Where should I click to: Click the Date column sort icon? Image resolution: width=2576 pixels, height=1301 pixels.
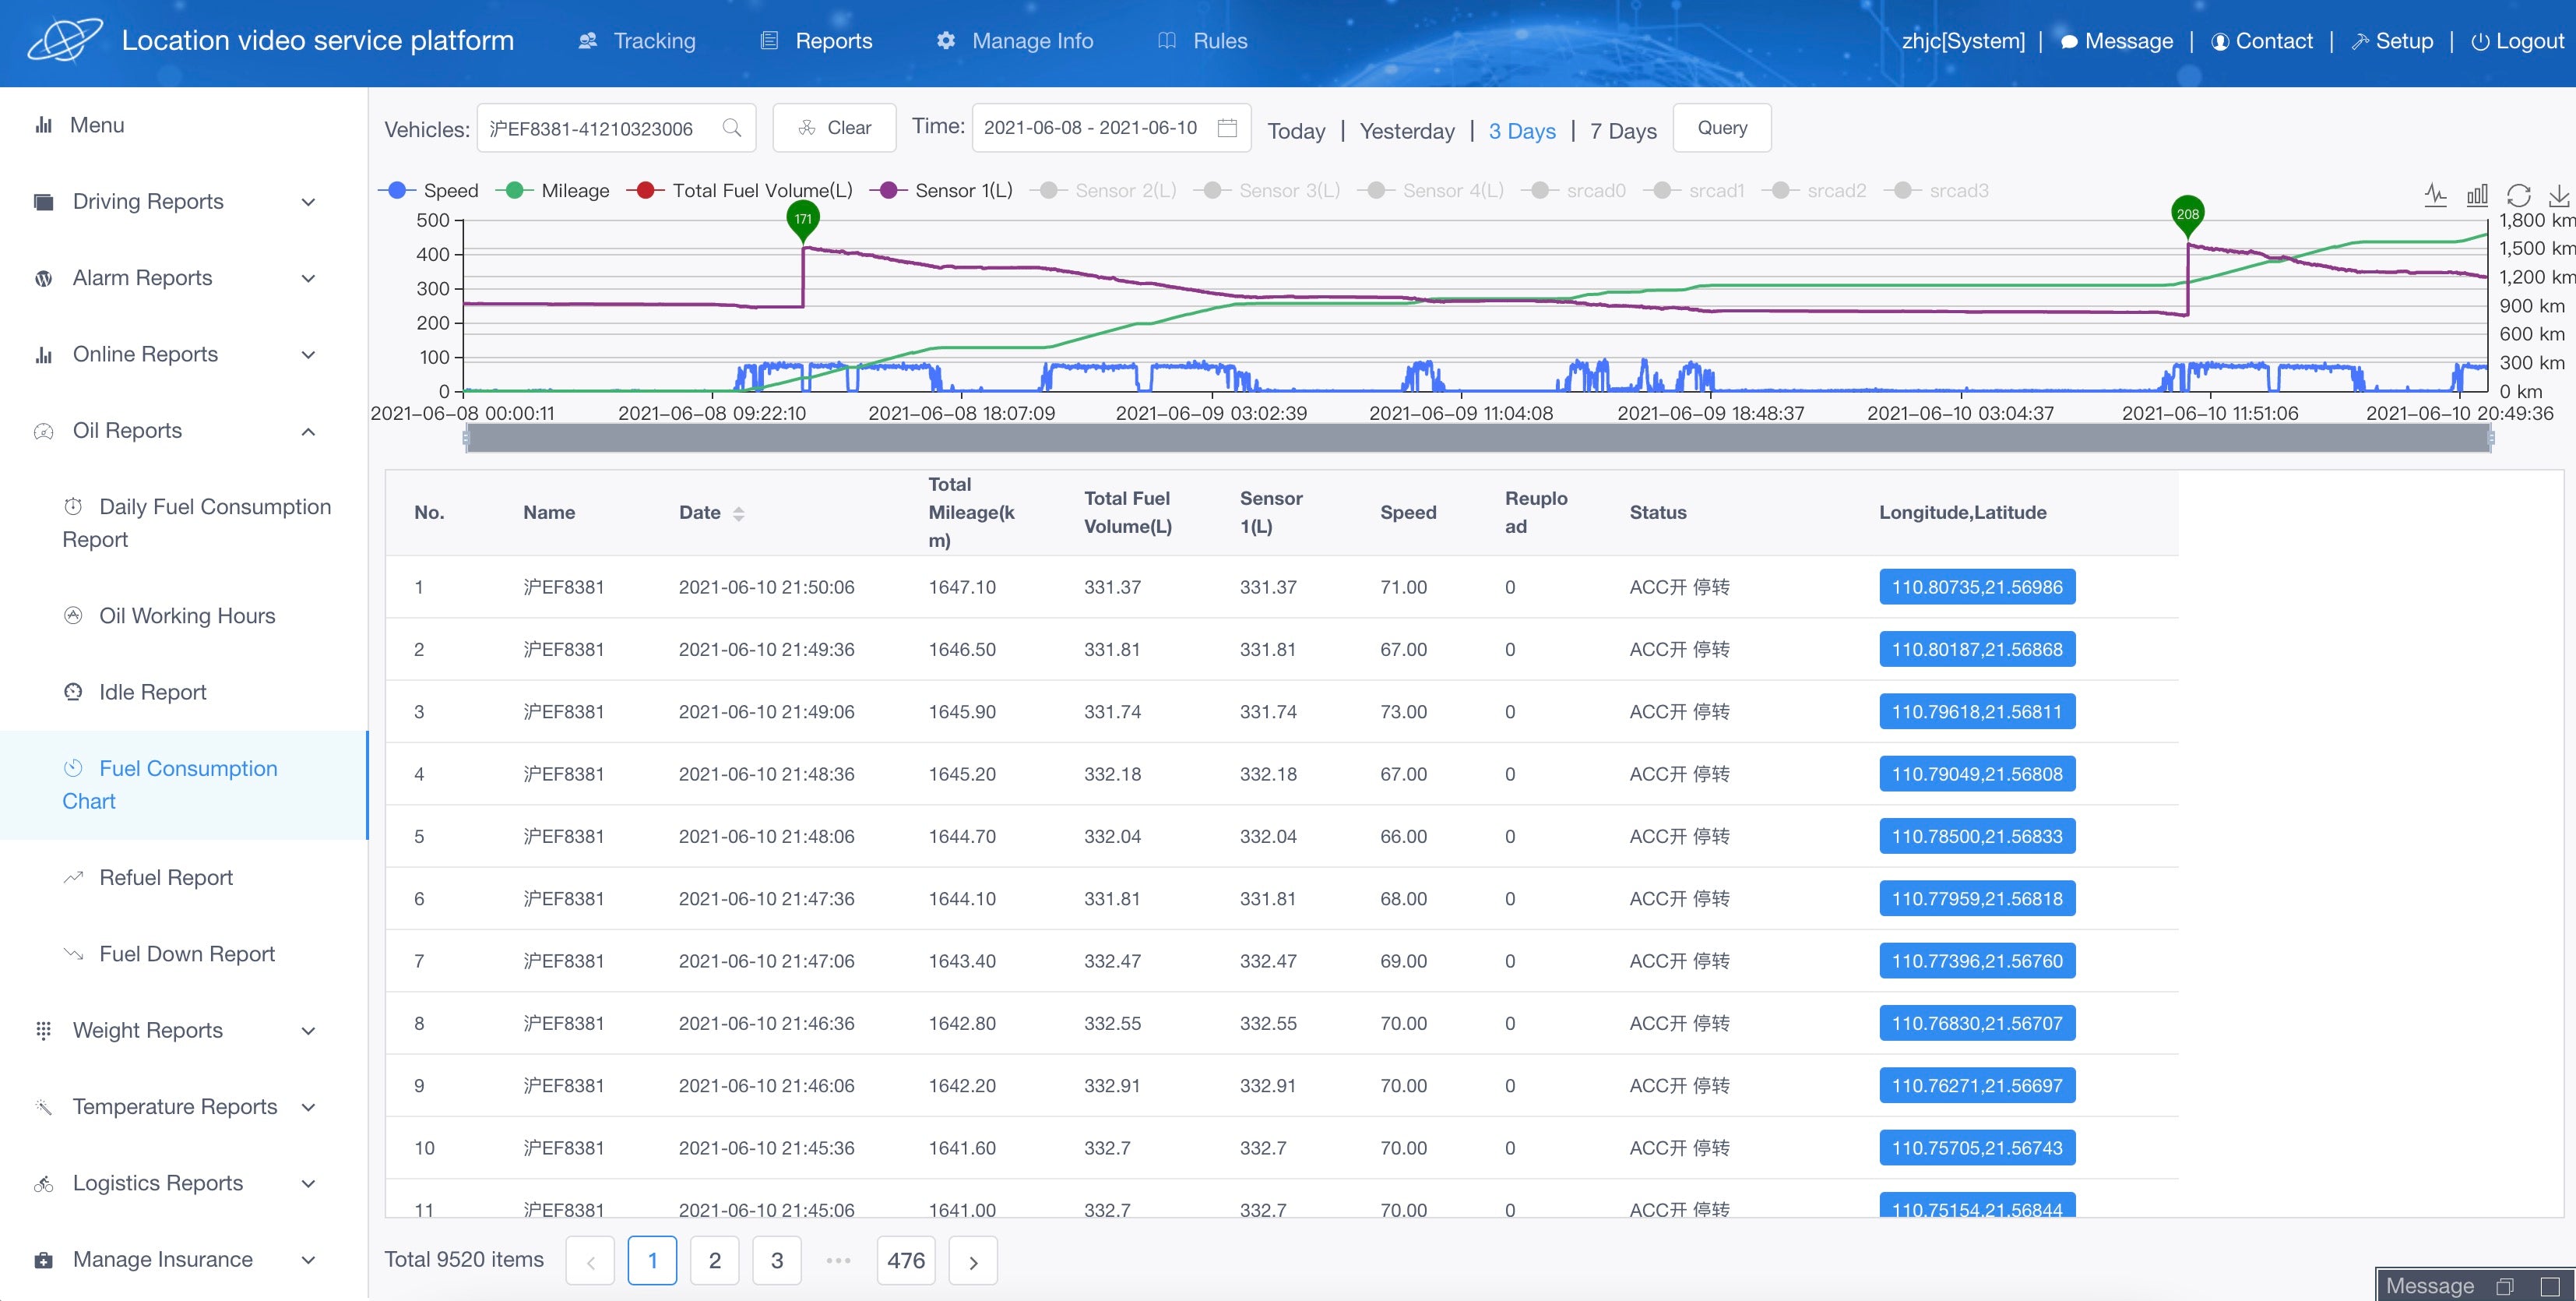pos(739,513)
